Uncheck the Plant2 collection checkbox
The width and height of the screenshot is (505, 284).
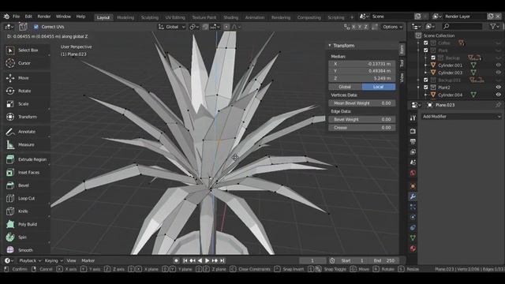(426, 88)
